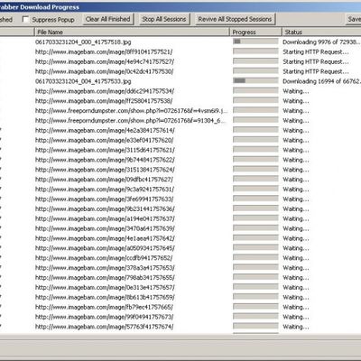Click Revive All Stopped Sessions button
This screenshot has width=361, height=361.
(x=235, y=19)
